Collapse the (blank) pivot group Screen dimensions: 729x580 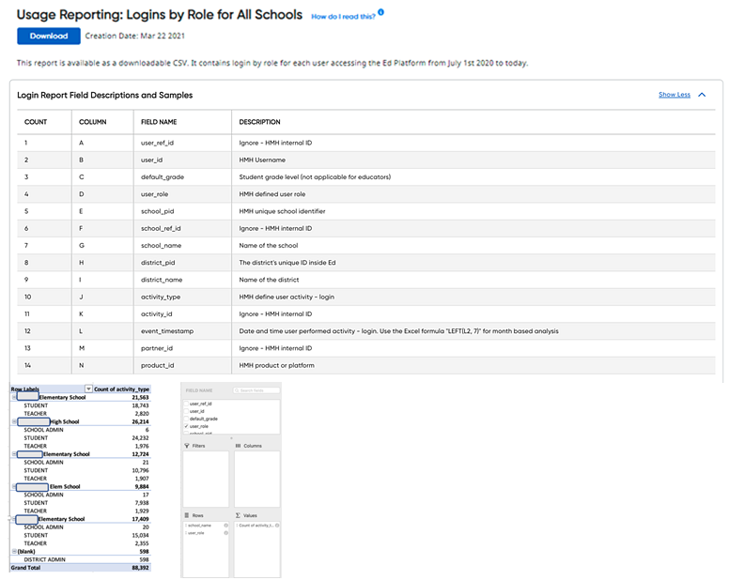pos(14,551)
